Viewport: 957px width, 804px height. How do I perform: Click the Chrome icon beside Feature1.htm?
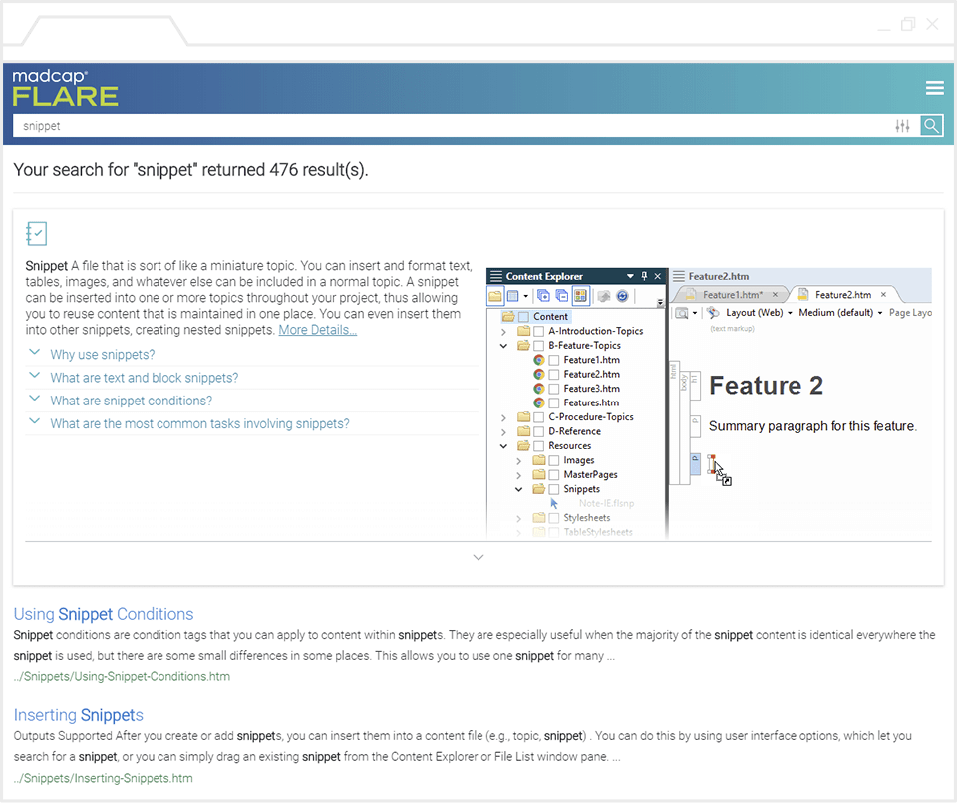539,360
